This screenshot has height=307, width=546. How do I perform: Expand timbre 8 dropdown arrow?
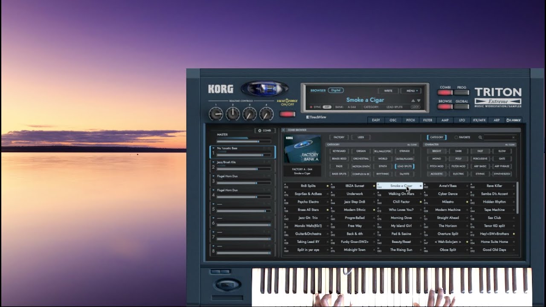214,246
